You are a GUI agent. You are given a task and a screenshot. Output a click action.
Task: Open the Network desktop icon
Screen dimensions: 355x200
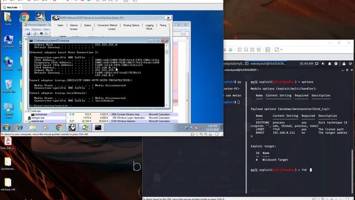[8, 63]
